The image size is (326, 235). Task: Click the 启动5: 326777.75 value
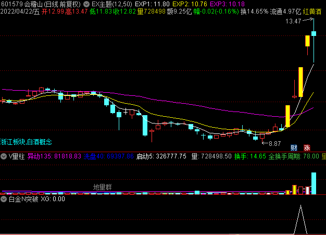pyautogui.click(x=161, y=156)
